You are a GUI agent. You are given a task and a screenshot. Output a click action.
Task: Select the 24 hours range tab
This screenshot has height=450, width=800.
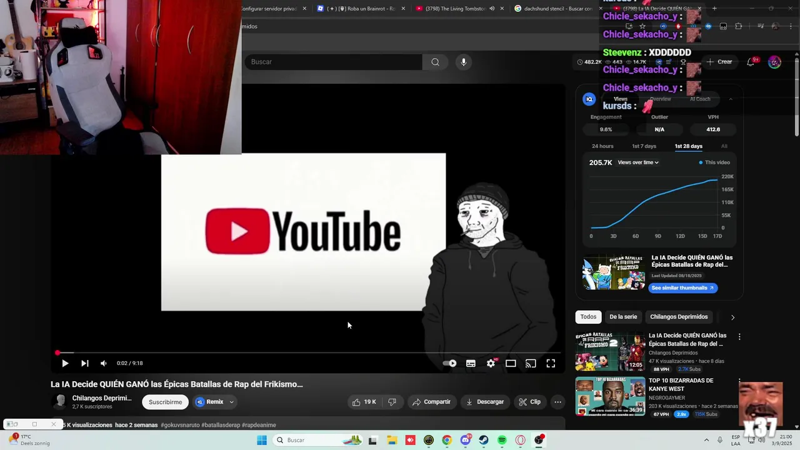coord(602,146)
